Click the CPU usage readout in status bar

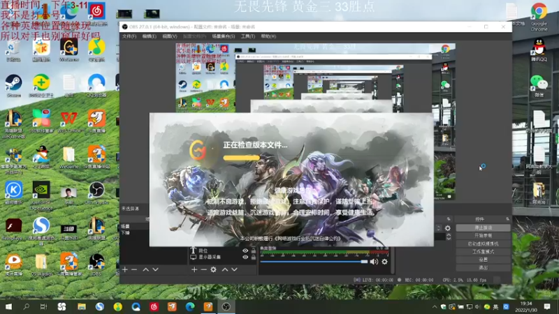click(x=465, y=280)
